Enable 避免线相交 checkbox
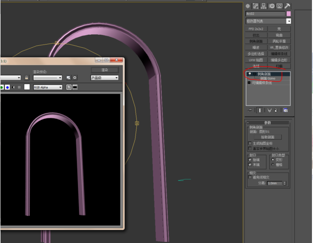313x243 pixels. [250, 177]
